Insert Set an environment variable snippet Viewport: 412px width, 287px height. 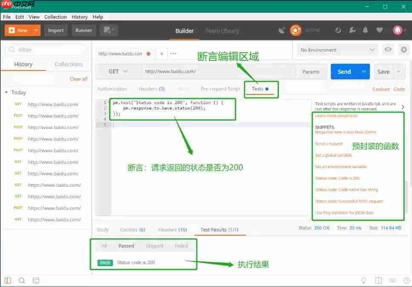[x=341, y=167]
